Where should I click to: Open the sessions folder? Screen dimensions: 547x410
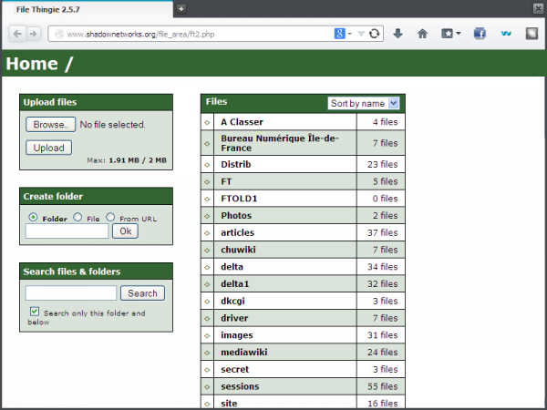pos(240,386)
